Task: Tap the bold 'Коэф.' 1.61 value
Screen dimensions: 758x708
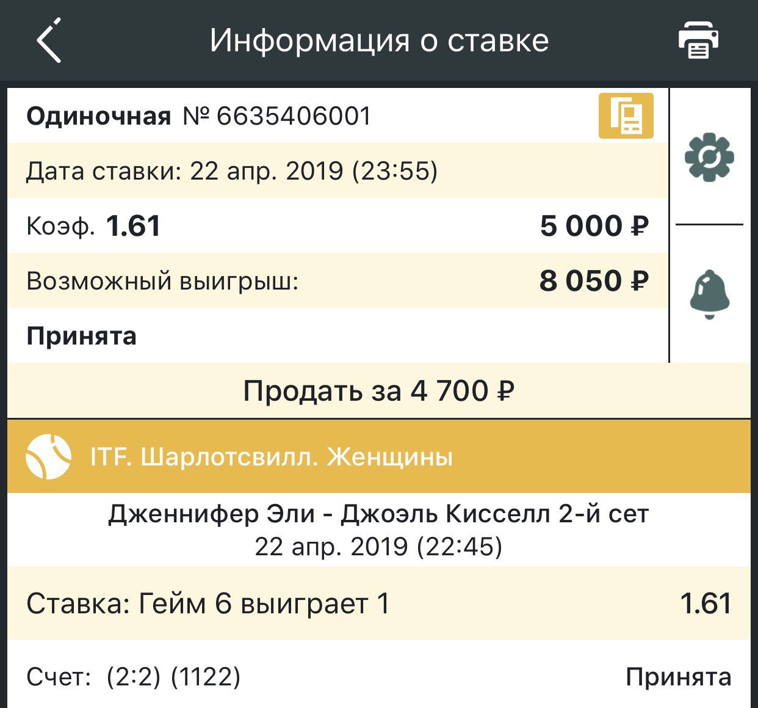Action: tap(133, 226)
